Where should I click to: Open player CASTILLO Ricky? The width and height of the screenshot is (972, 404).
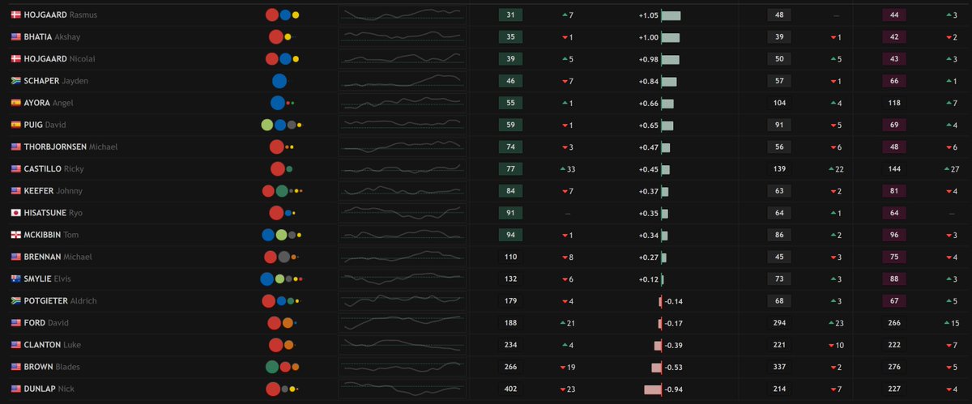53,169
